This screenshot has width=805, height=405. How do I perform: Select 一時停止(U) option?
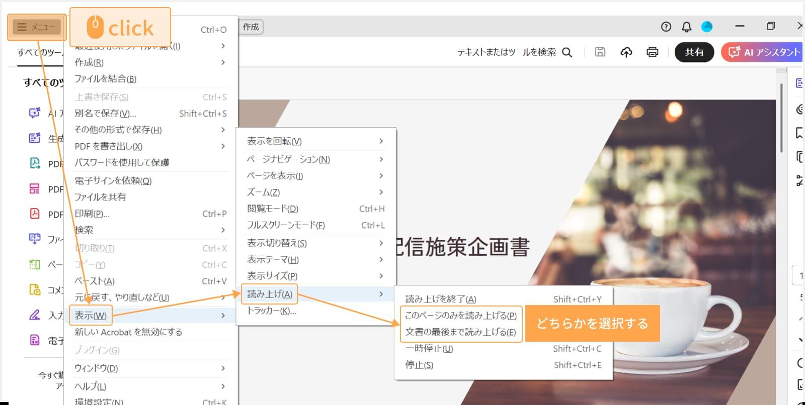503,349
